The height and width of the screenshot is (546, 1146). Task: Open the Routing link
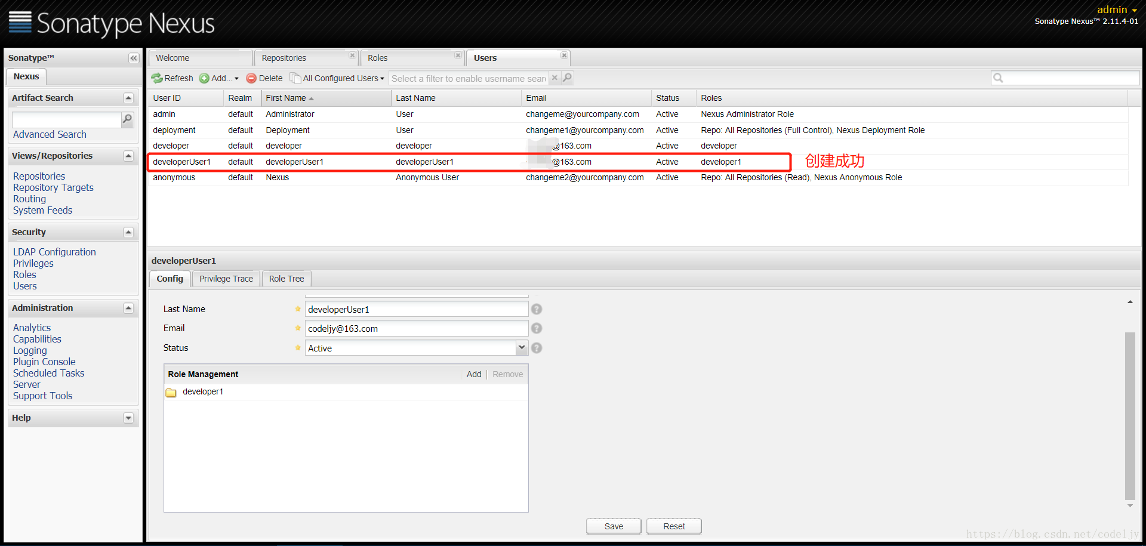[29, 199]
